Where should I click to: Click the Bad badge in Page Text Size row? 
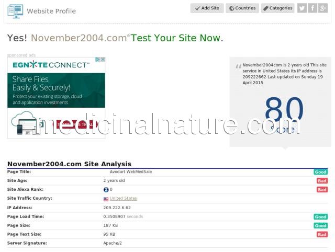pyautogui.click(x=322, y=235)
